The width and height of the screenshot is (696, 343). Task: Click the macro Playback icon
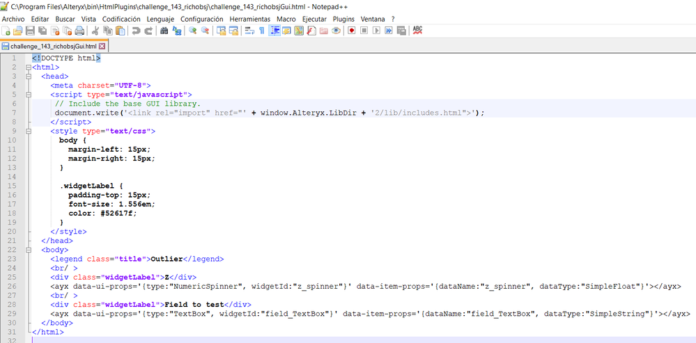(376, 31)
